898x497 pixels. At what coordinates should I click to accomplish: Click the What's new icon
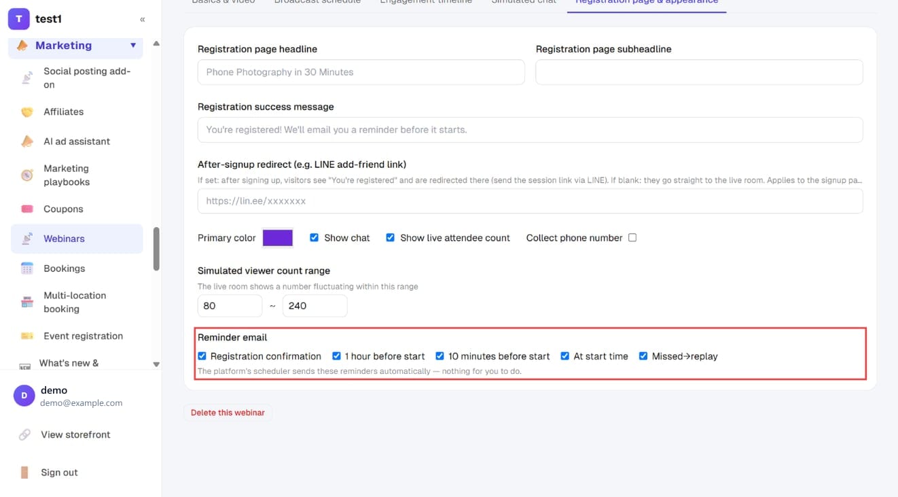[25, 366]
